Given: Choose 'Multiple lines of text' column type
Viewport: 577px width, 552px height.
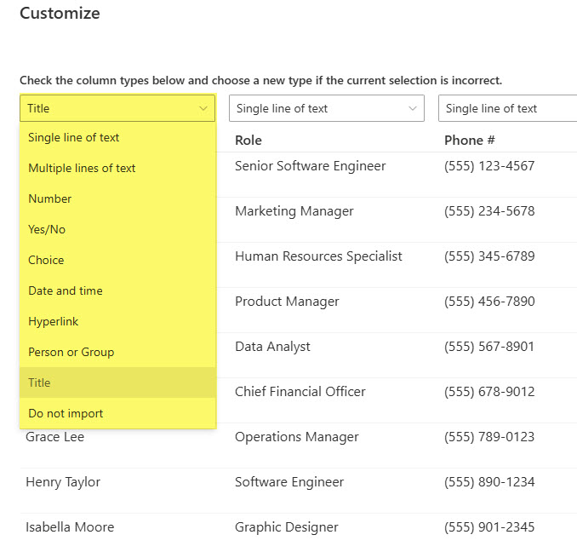Looking at the screenshot, I should 82,168.
